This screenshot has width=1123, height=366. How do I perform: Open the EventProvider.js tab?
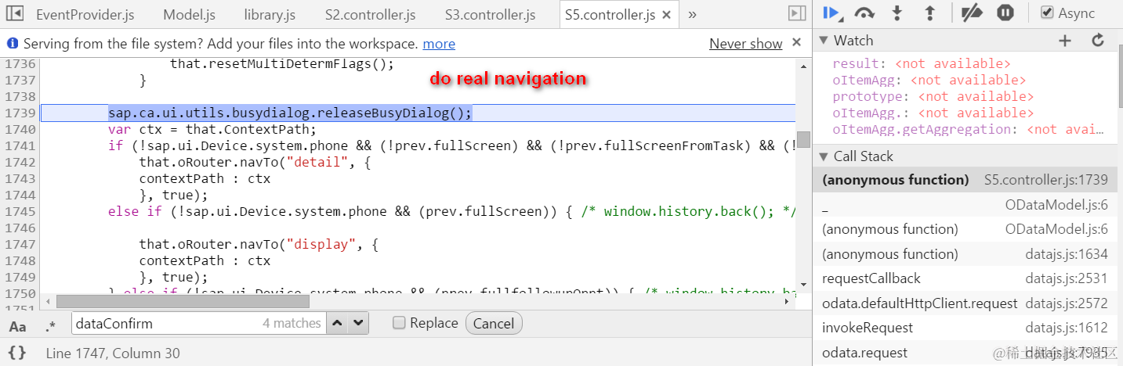tap(85, 15)
